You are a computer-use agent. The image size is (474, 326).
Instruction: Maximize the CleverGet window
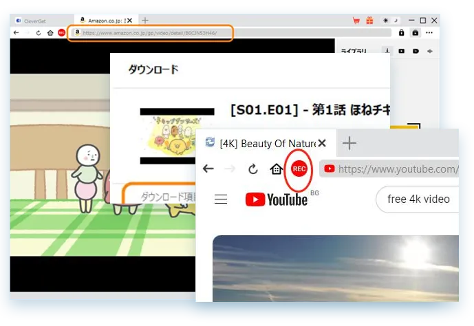(423, 21)
